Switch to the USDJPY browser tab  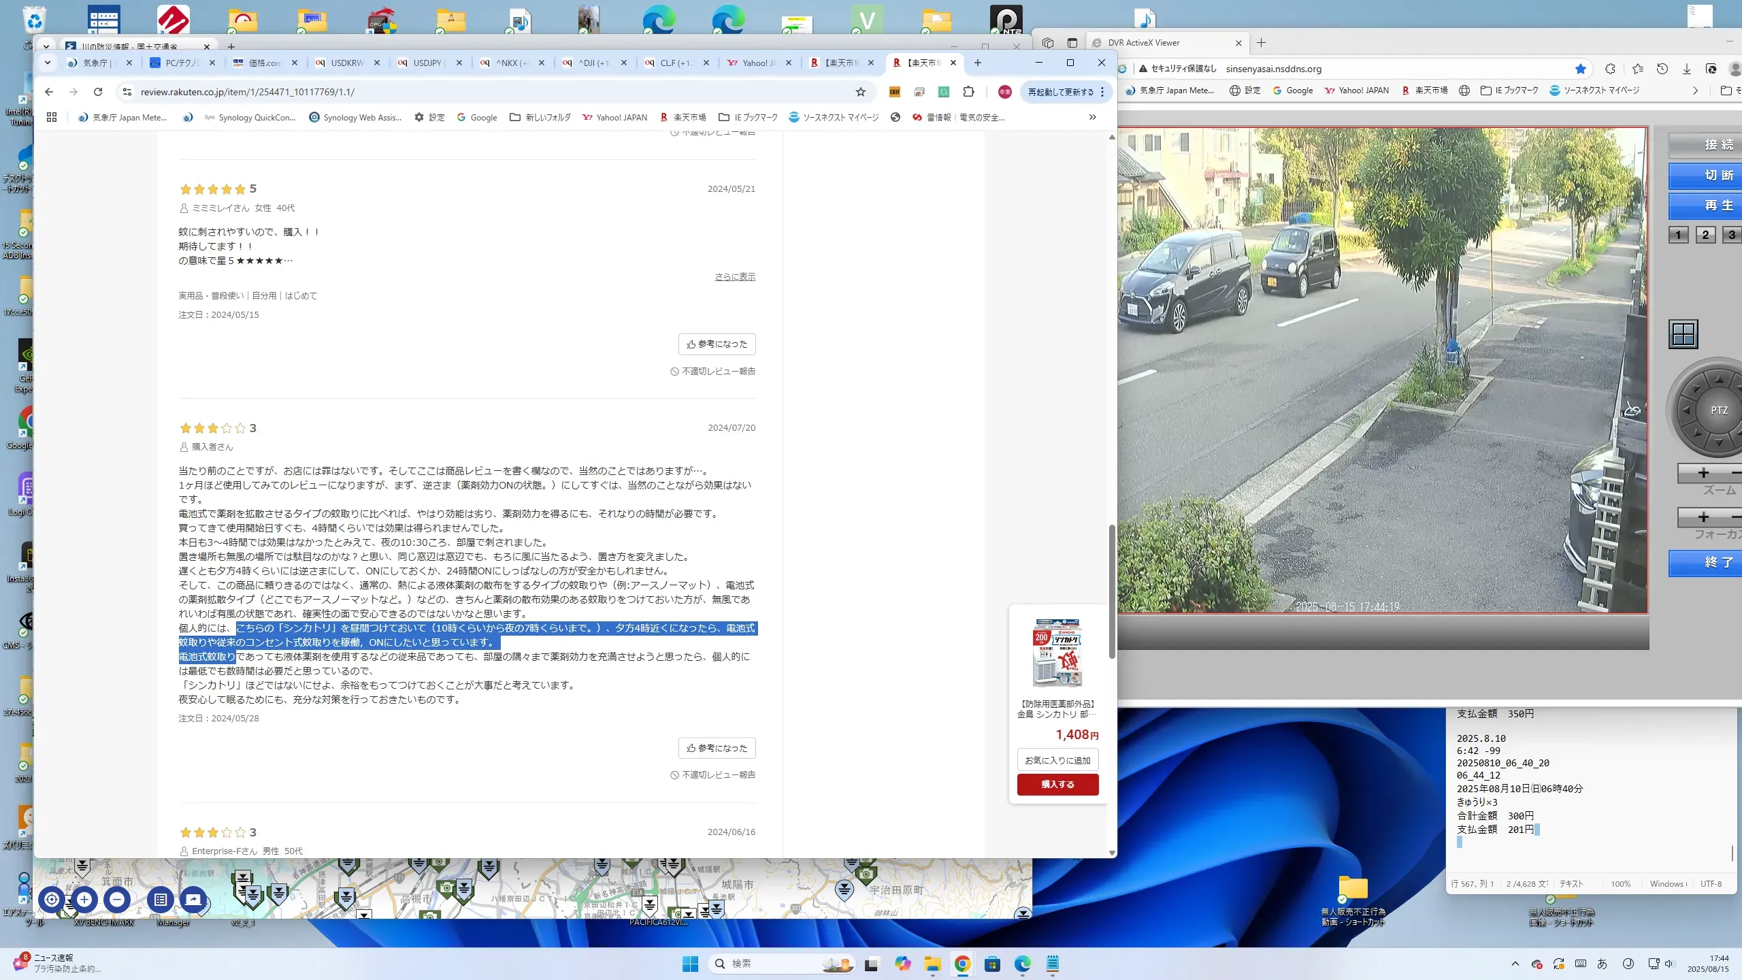pos(427,63)
